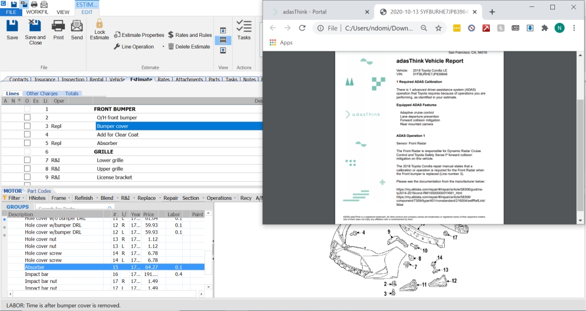Click the Tasks checklist icon
Image resolution: width=586 pixels, height=311 pixels.
tap(244, 26)
